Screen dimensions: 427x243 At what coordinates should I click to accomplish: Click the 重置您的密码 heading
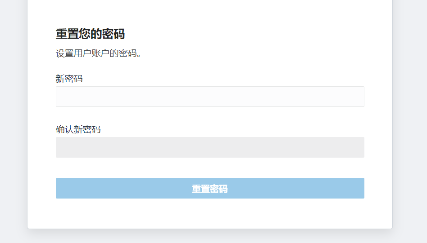pyautogui.click(x=90, y=34)
